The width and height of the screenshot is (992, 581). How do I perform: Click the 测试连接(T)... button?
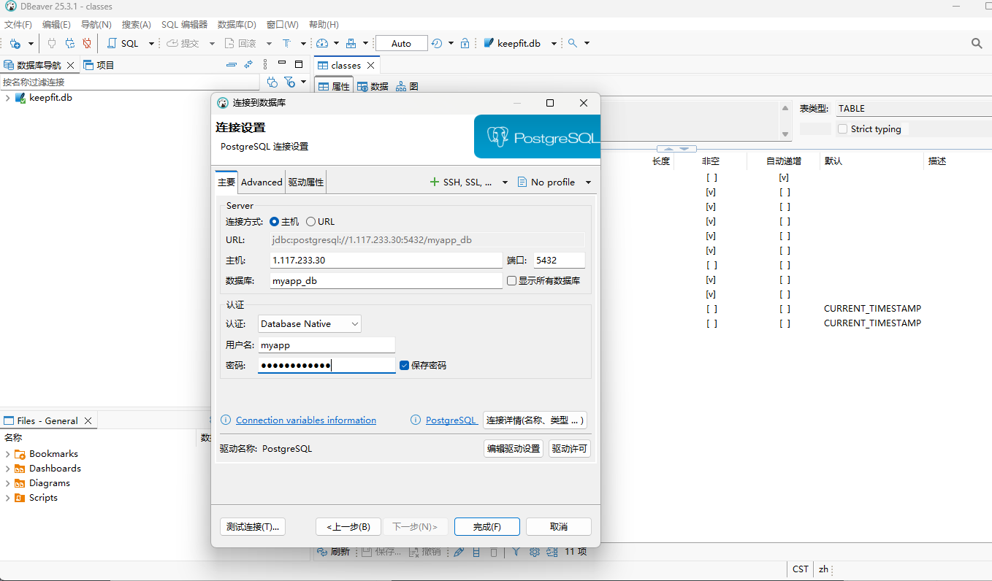tap(253, 526)
